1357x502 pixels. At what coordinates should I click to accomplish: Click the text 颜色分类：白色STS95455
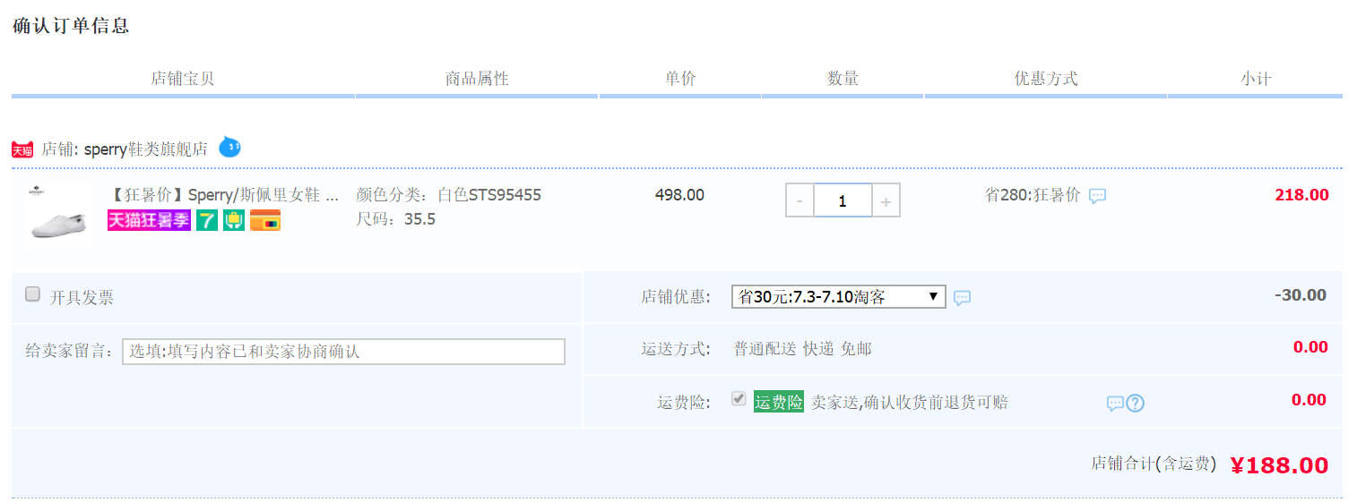449,195
